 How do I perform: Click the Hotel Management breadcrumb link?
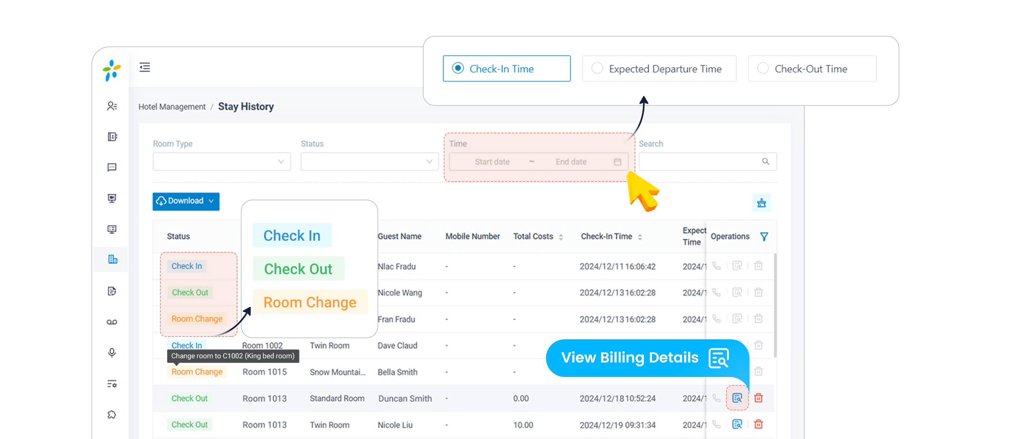[x=172, y=107]
